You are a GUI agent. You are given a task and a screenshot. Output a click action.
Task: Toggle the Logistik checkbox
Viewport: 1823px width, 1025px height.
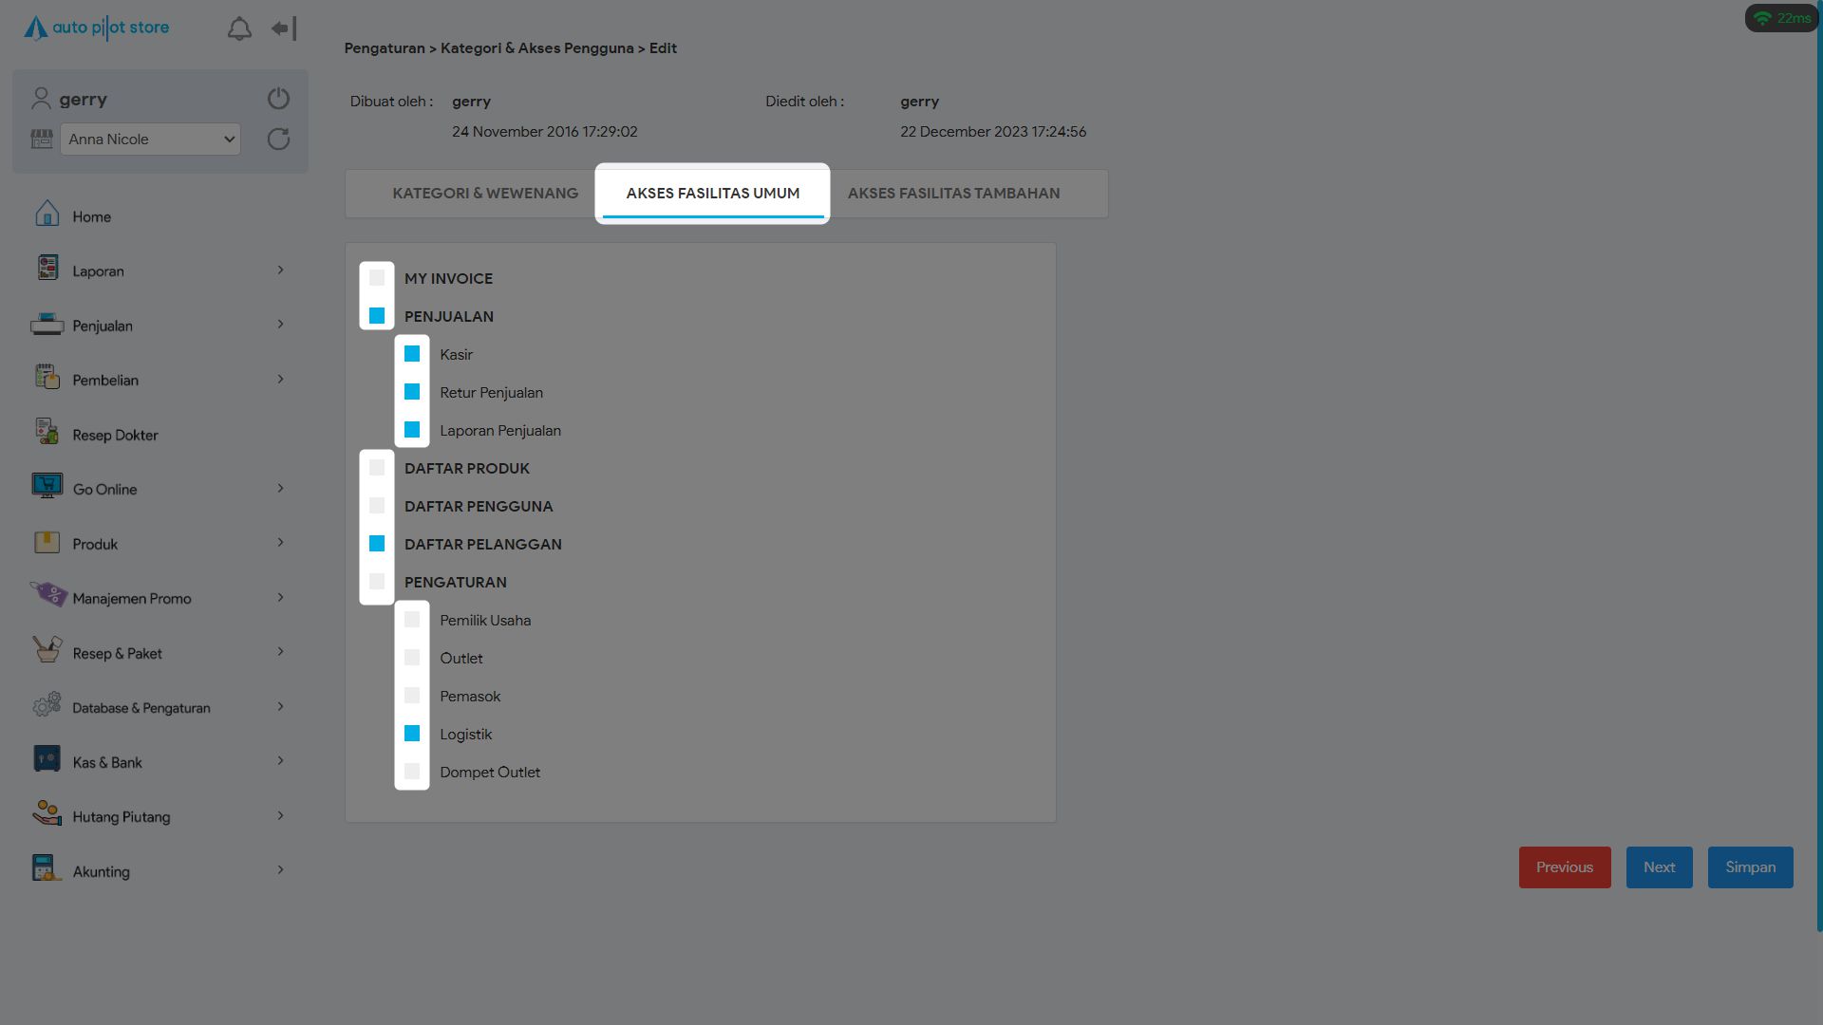tap(412, 734)
